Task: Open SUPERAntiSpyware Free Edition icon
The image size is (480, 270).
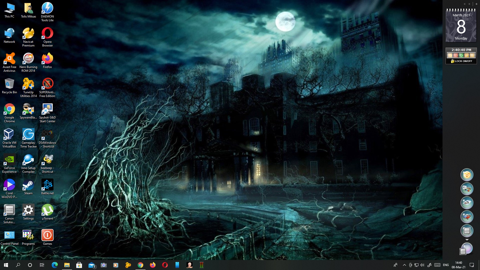Action: click(x=47, y=88)
